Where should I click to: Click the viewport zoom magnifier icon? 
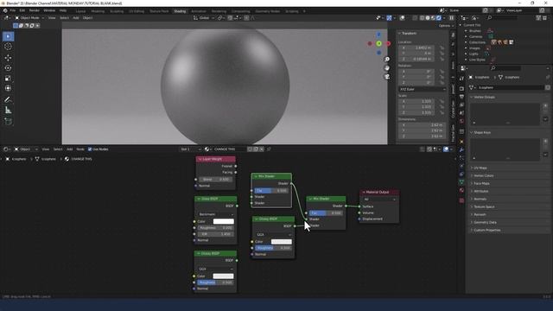point(387,60)
